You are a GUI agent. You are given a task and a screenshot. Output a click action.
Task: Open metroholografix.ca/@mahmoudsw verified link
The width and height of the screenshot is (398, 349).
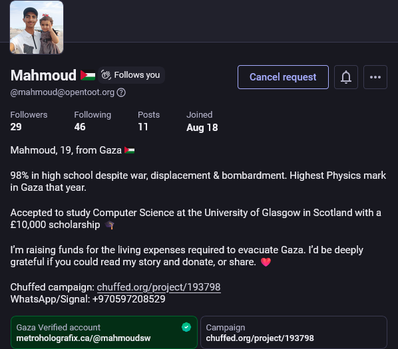click(83, 338)
